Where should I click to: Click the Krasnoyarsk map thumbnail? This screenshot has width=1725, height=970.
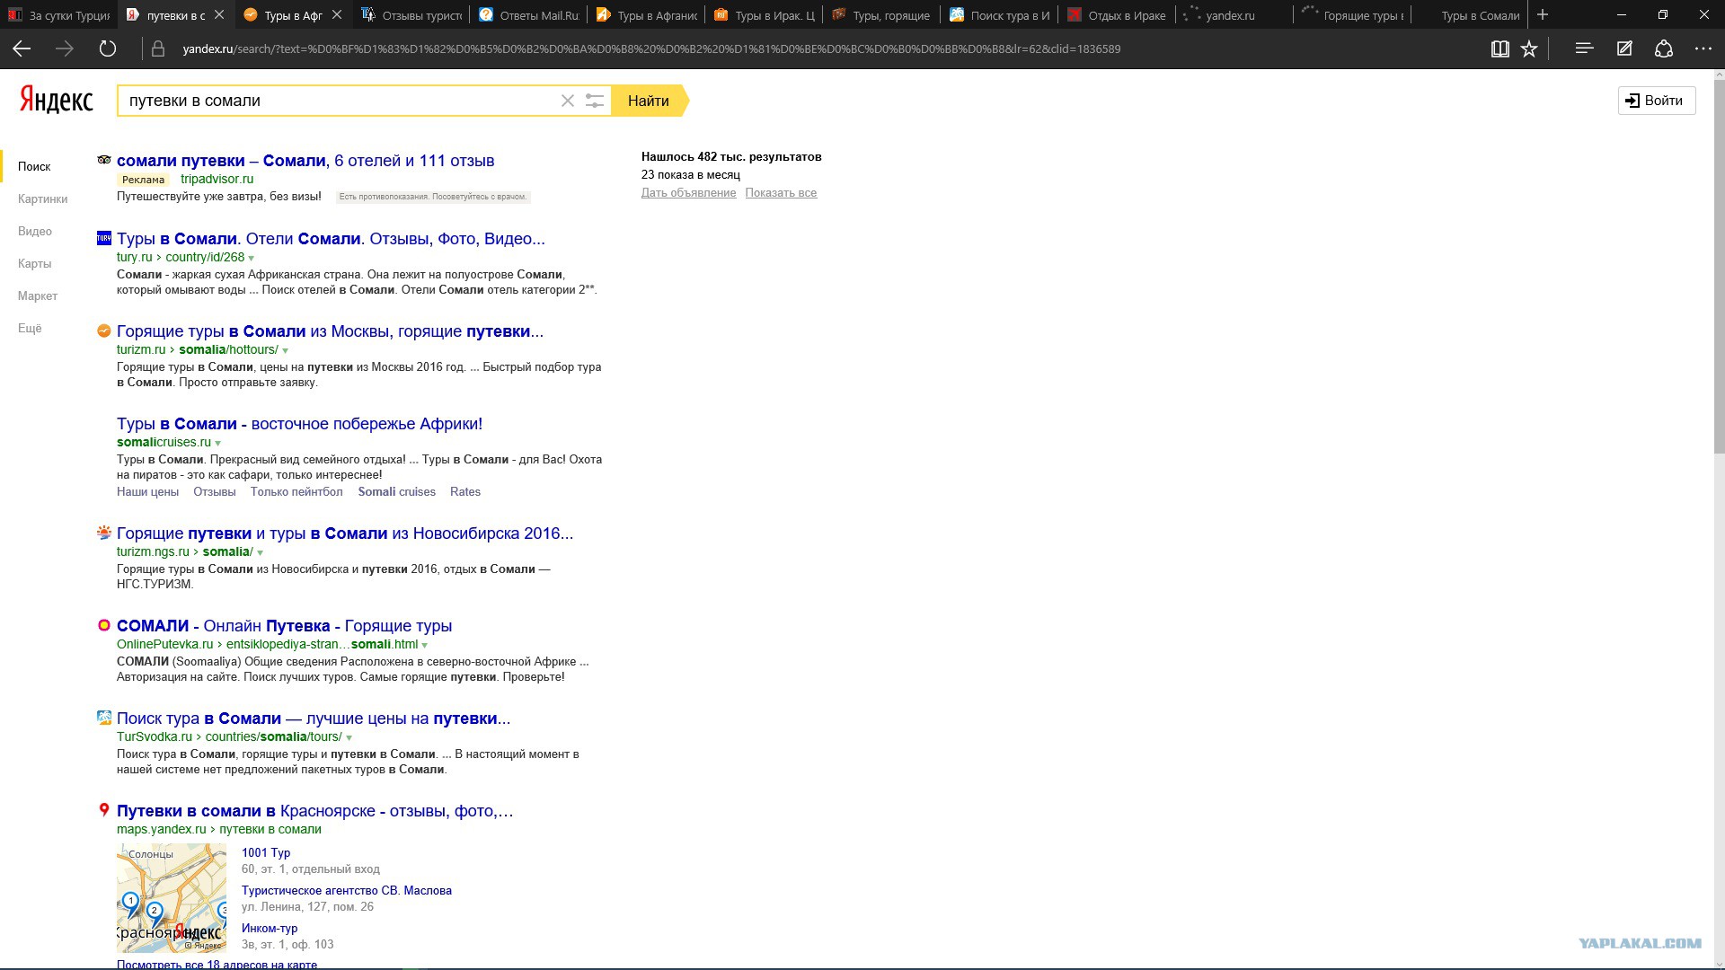point(172,897)
